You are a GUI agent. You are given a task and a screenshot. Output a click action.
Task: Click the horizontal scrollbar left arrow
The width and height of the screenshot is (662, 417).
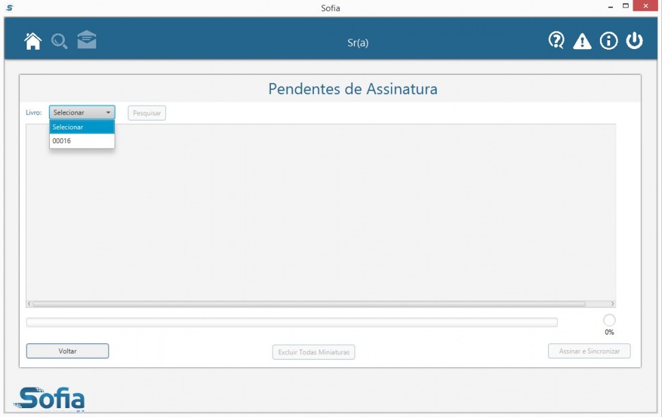29,304
